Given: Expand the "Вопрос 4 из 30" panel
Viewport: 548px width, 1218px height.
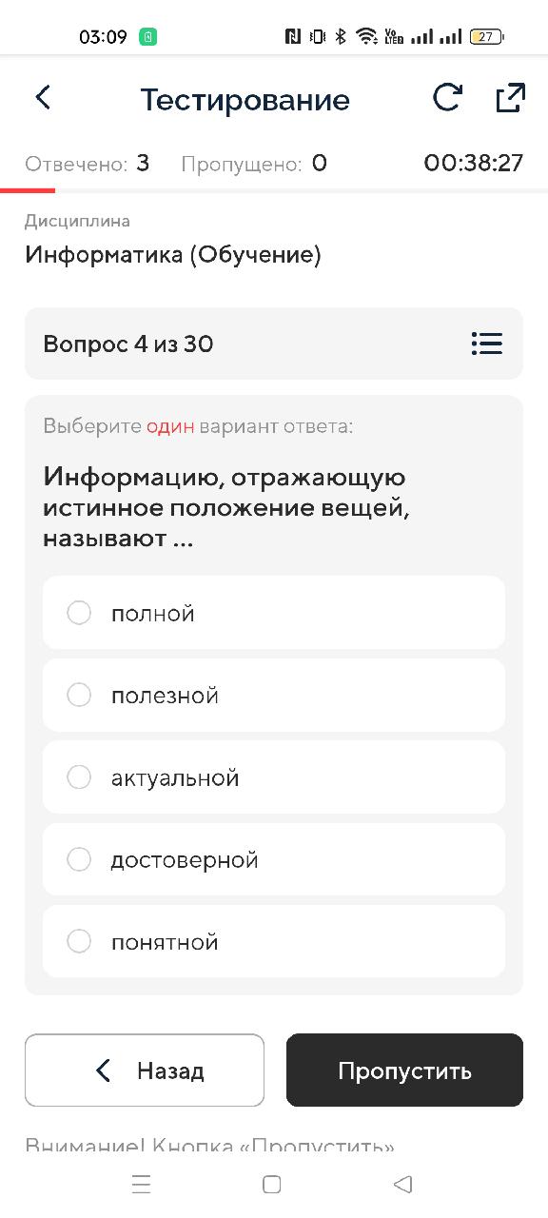Looking at the screenshot, I should (274, 344).
